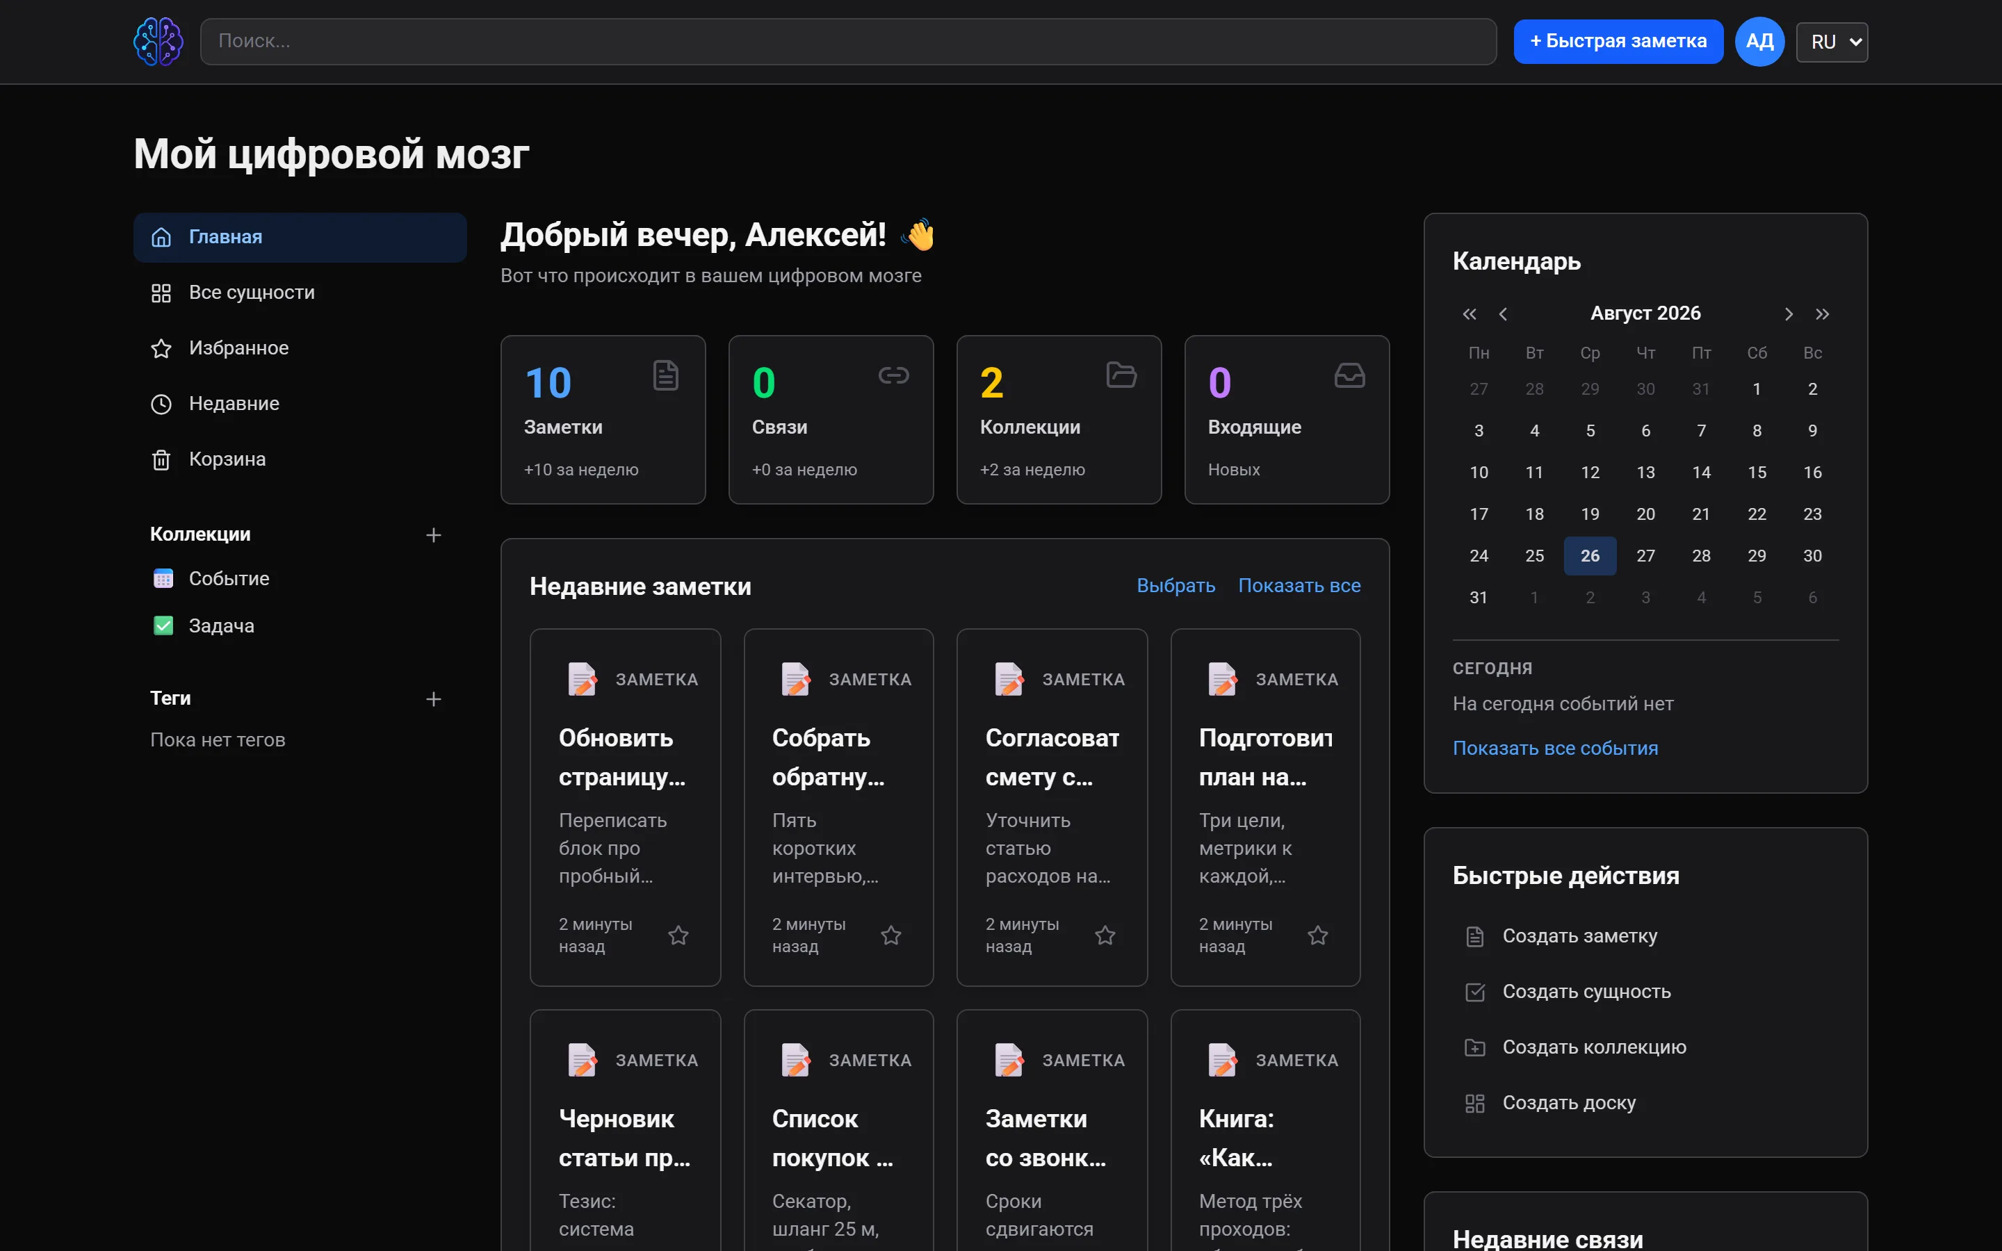Open the RU language dropdown

pos(1832,42)
